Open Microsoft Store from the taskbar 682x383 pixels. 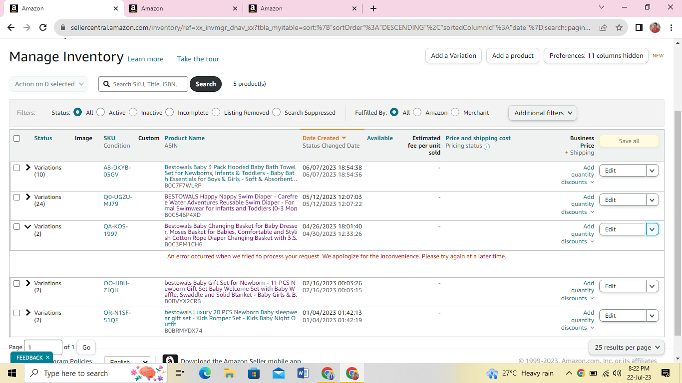click(254, 373)
